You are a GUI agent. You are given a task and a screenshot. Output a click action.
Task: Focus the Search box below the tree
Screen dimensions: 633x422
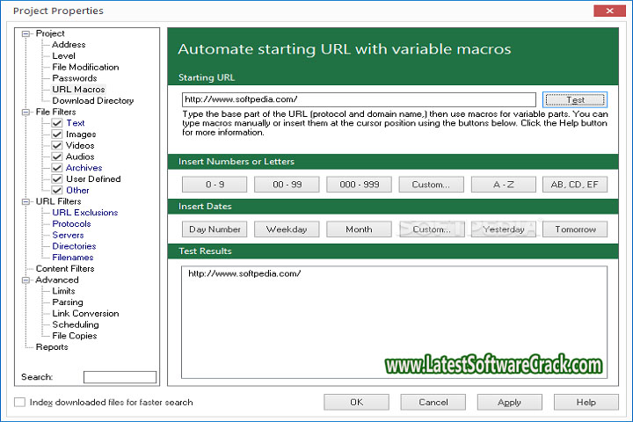[120, 377]
